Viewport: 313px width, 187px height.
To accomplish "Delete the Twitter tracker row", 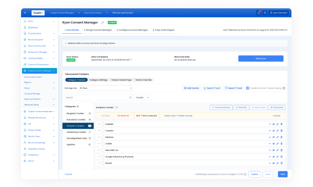I will coord(282,144).
